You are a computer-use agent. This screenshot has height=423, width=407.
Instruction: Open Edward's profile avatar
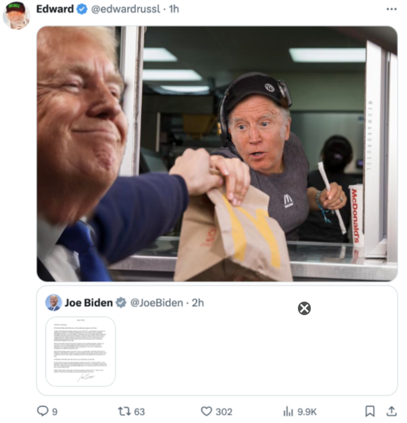(x=16, y=15)
